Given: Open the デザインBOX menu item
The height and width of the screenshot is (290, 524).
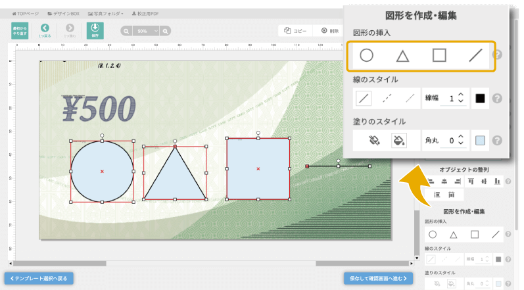Looking at the screenshot, I should (64, 13).
